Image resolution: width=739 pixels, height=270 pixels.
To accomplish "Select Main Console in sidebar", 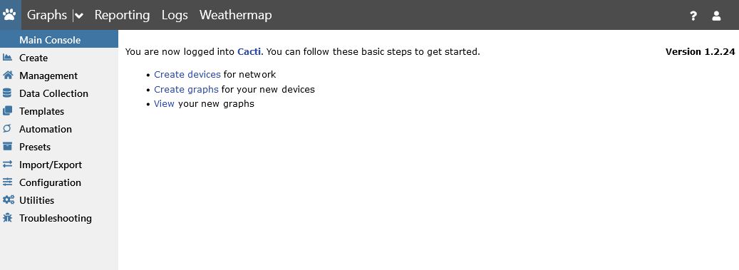I will (x=59, y=40).
